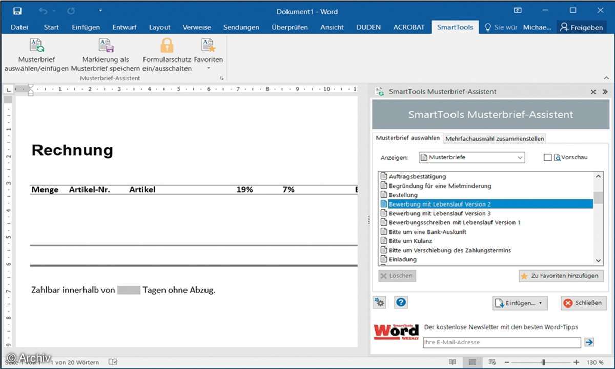
Task: Click the Freigeben share button
Action: click(x=581, y=27)
